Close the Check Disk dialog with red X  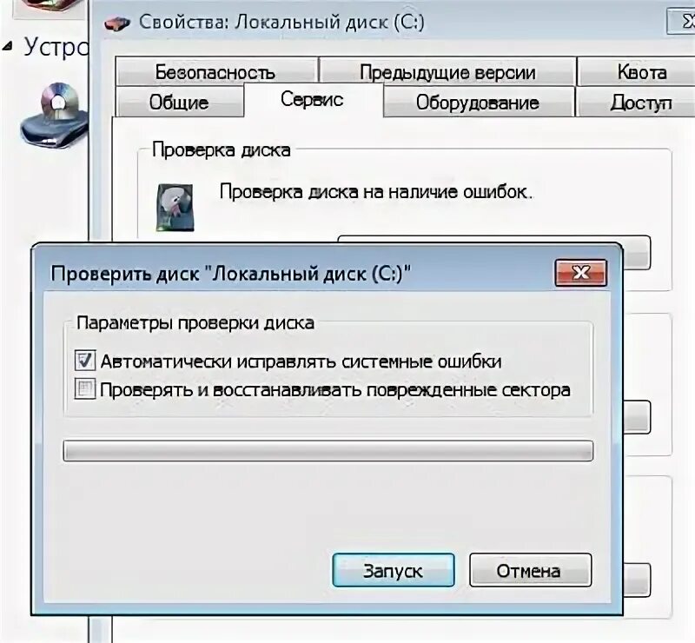pos(580,272)
